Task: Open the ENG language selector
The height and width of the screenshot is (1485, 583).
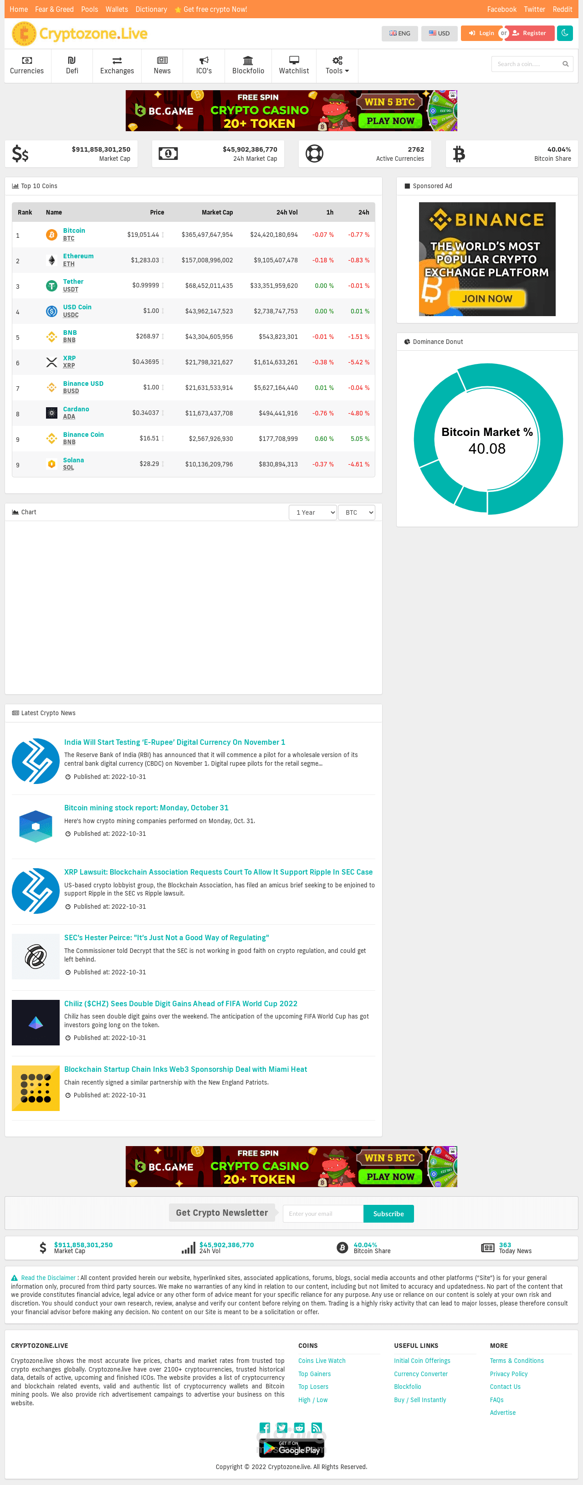Action: [399, 33]
